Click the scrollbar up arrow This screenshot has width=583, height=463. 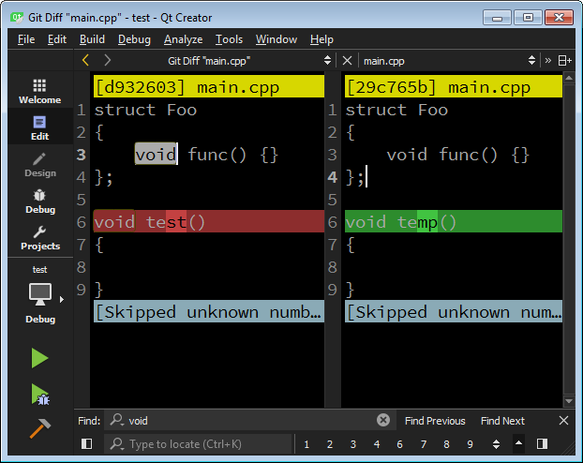point(569,78)
